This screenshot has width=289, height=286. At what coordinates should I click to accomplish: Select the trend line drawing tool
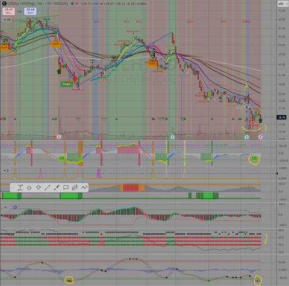pyautogui.click(x=47, y=188)
